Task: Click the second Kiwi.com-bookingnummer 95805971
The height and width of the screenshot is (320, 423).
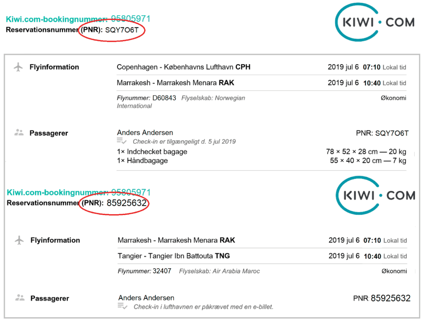Action: tap(79, 192)
